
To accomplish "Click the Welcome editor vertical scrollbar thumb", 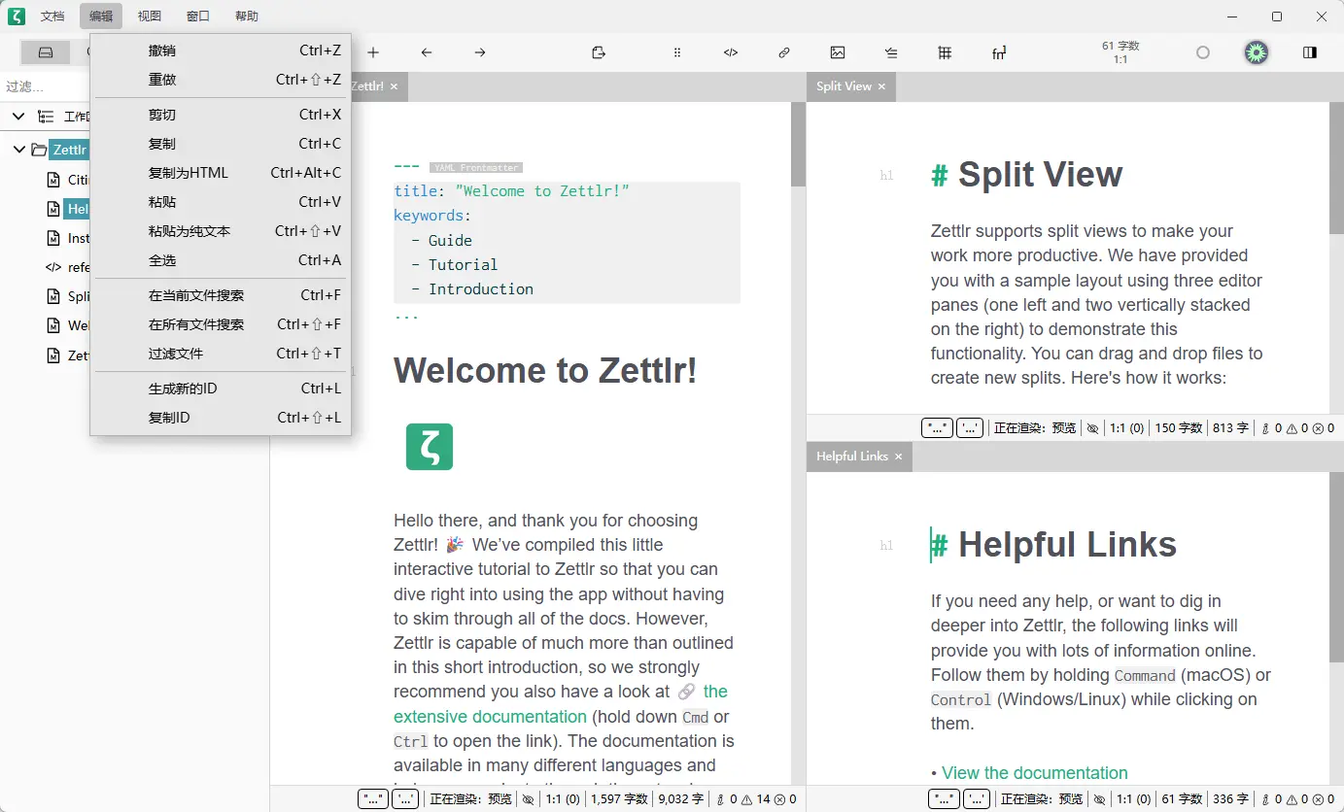I will [x=798, y=144].
